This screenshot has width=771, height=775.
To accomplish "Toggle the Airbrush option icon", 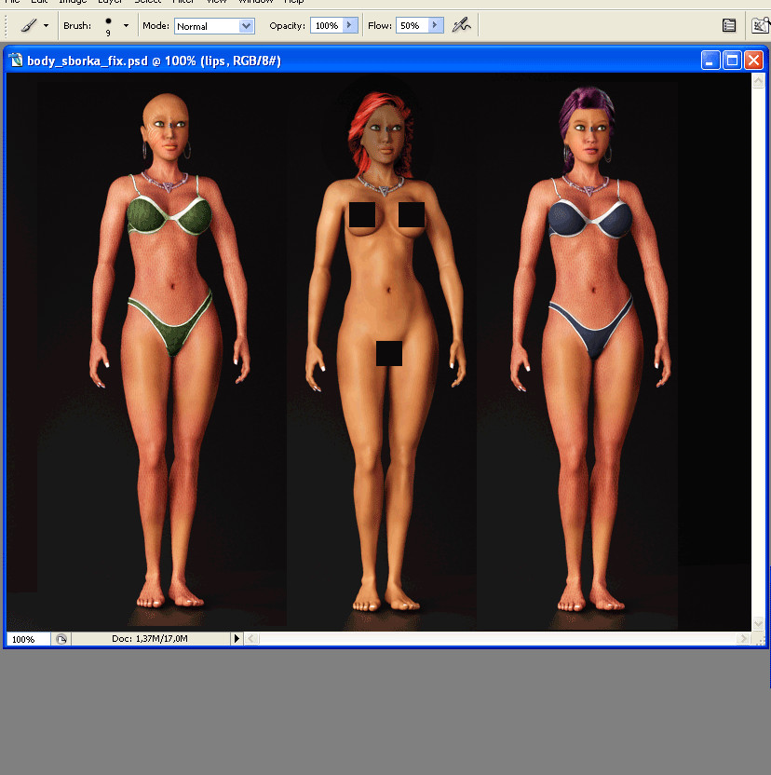I will 462,25.
